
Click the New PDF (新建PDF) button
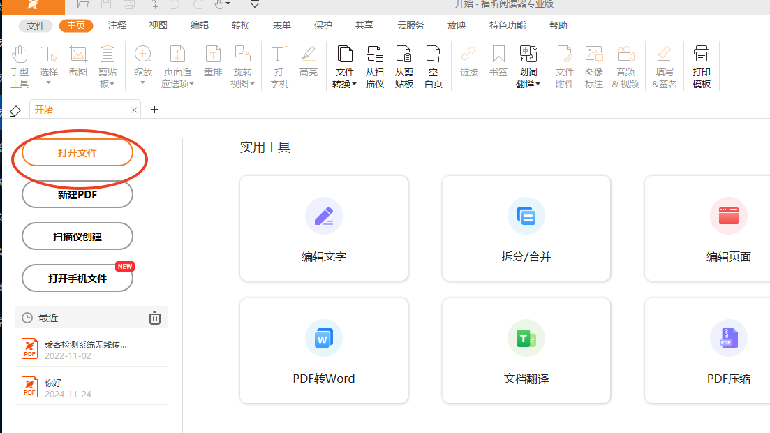click(77, 195)
